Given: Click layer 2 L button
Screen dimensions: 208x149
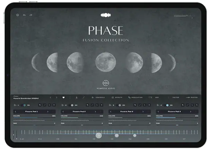Looking at the screenshot, I should pyautogui.click(x=97, y=105).
